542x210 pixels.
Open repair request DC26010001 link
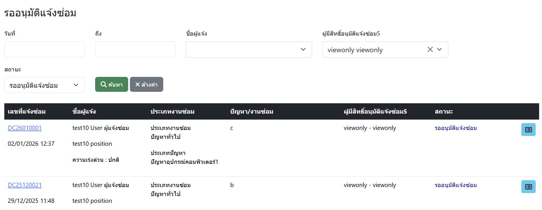click(x=25, y=128)
